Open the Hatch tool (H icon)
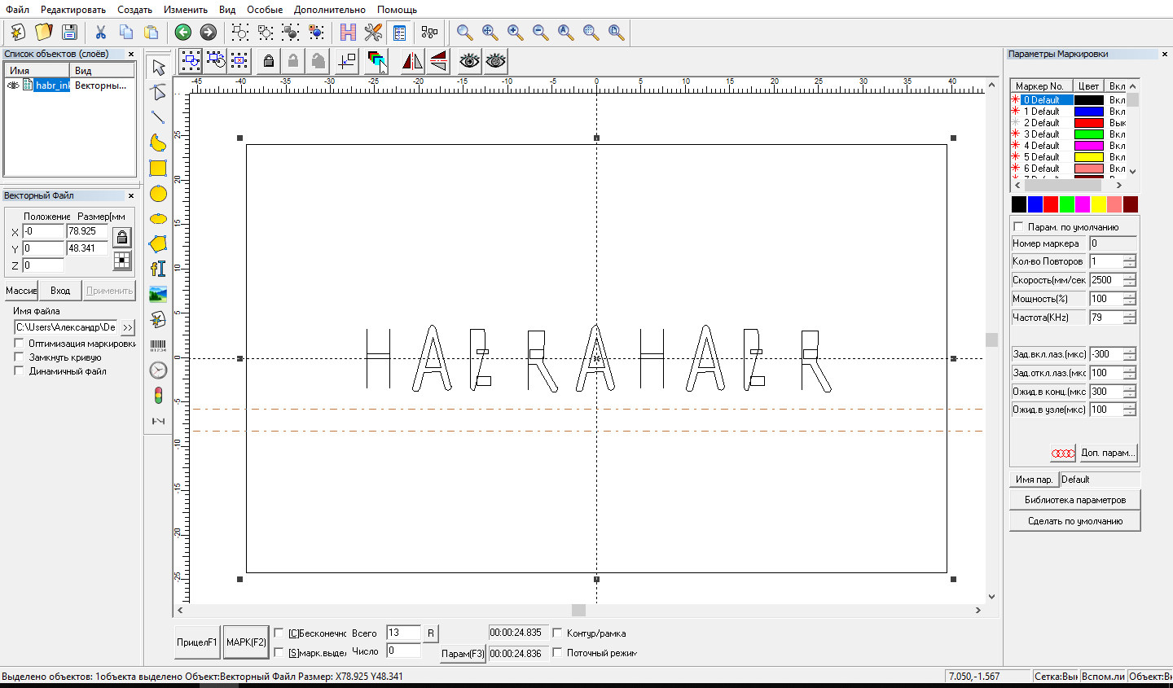 [x=348, y=33]
